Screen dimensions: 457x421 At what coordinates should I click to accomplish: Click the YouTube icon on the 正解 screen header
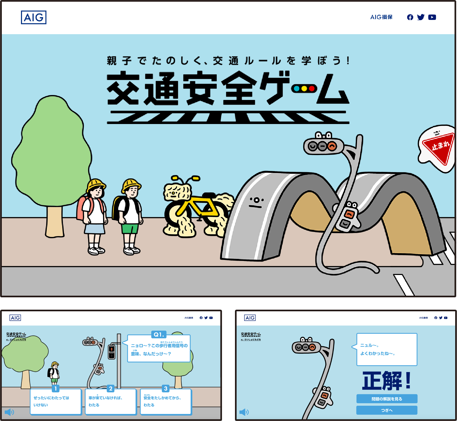[x=446, y=318]
